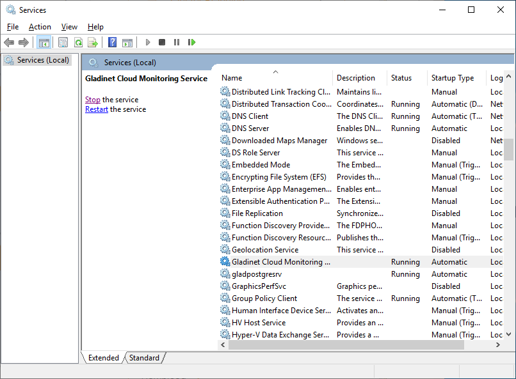This screenshot has height=379, width=516.
Task: Click the Export List toolbar icon
Action: coord(93,42)
